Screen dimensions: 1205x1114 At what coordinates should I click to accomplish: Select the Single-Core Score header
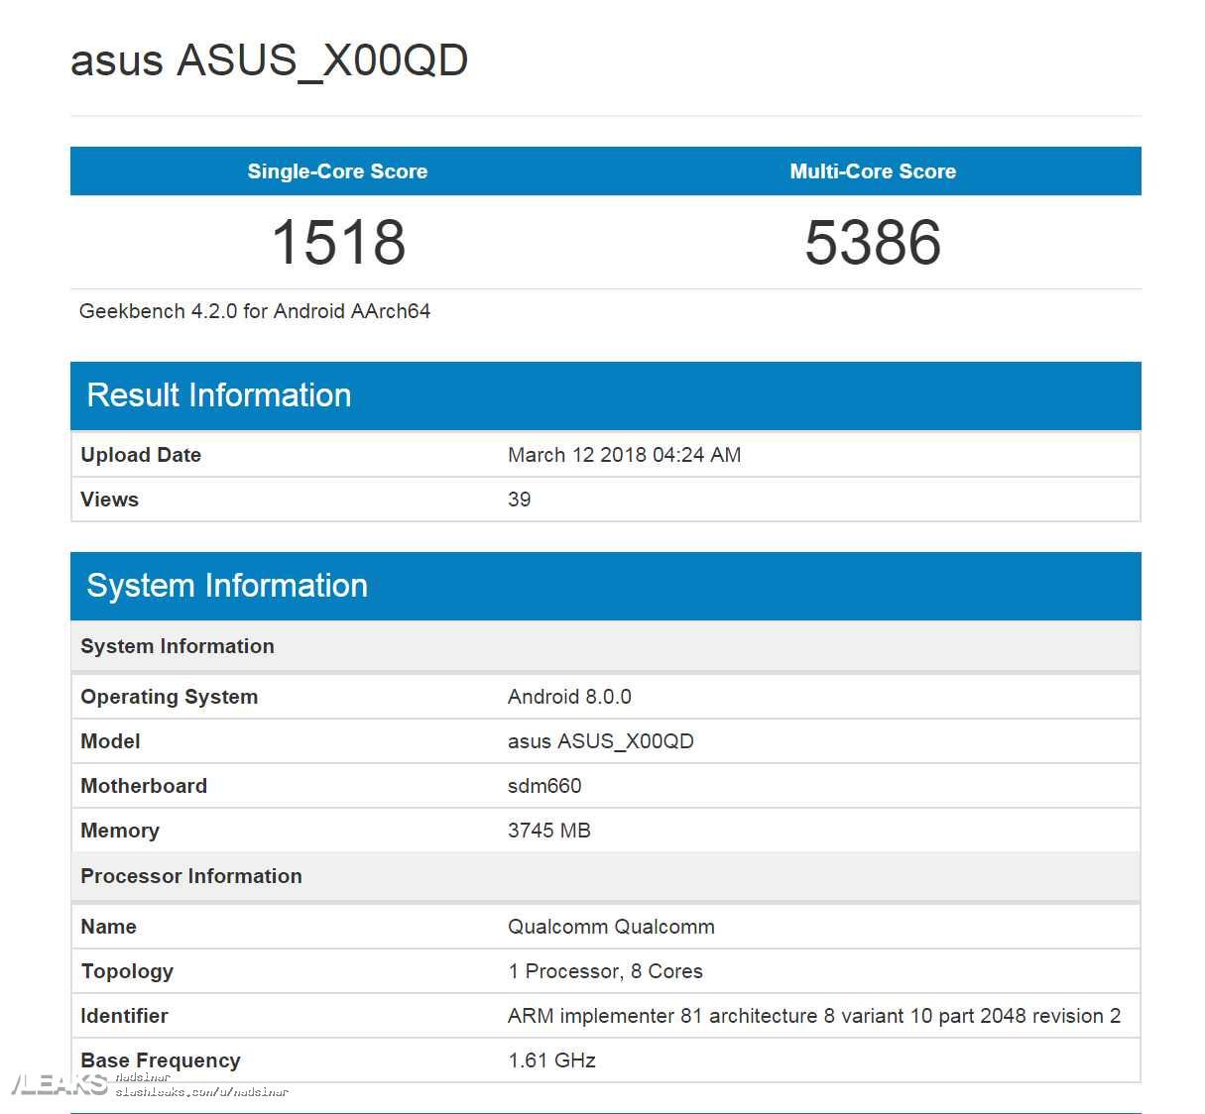click(337, 170)
